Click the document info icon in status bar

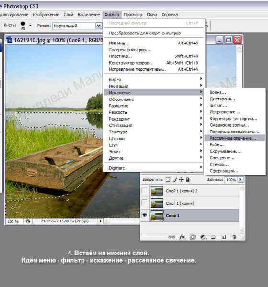pyautogui.click(x=28, y=221)
